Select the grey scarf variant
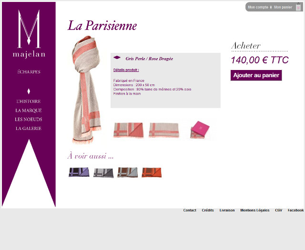305x250 pixels. click(x=103, y=173)
